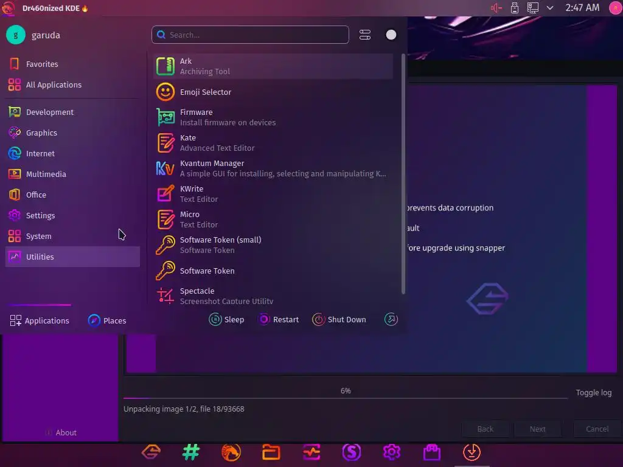Click the launcher pin circle button
The width and height of the screenshot is (623, 467).
pyautogui.click(x=391, y=35)
